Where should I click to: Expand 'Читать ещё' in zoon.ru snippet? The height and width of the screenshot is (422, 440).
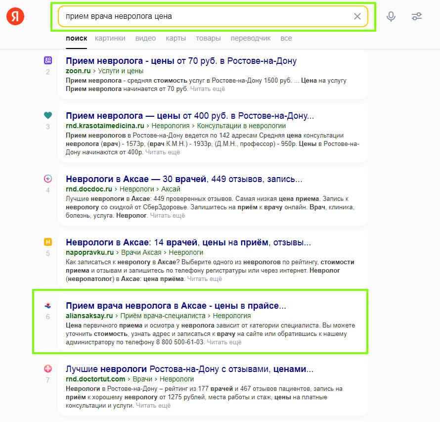207,89
